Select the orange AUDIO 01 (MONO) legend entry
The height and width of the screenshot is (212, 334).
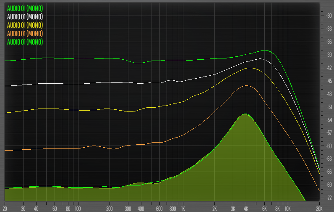tap(25, 33)
